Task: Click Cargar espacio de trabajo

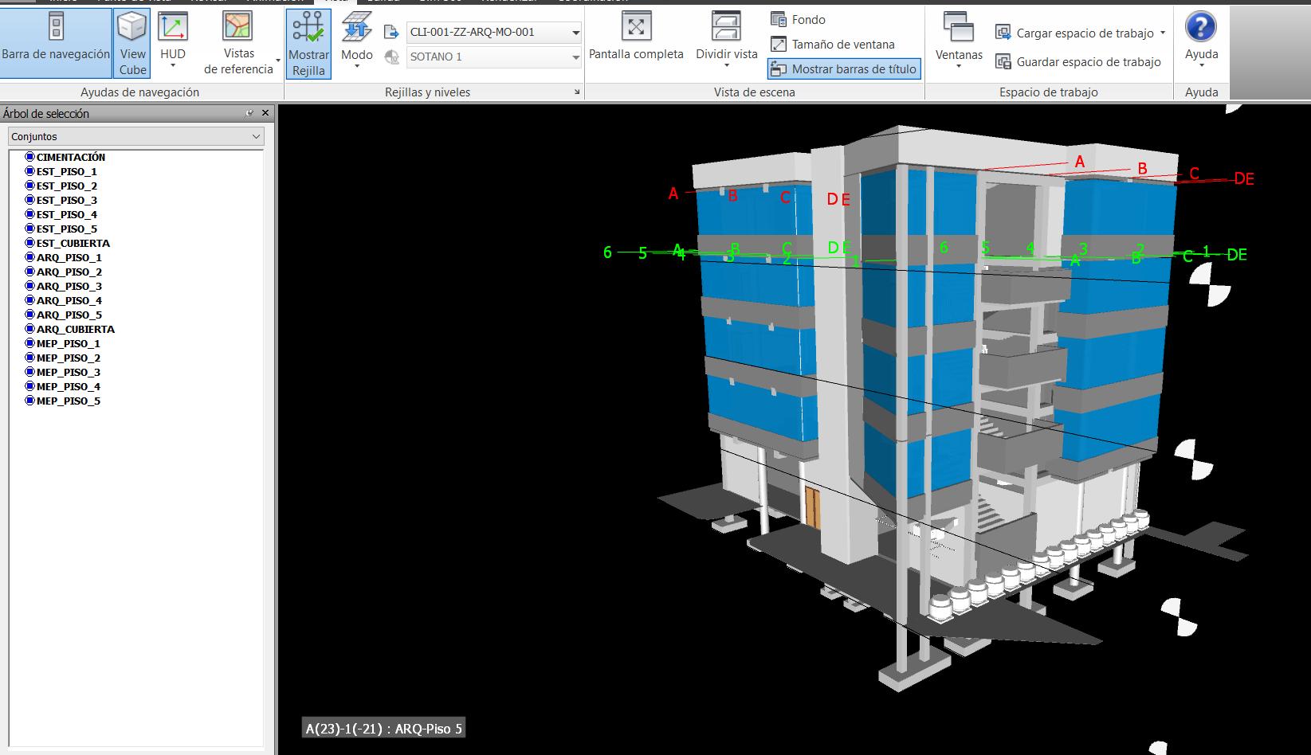Action: (x=1081, y=33)
